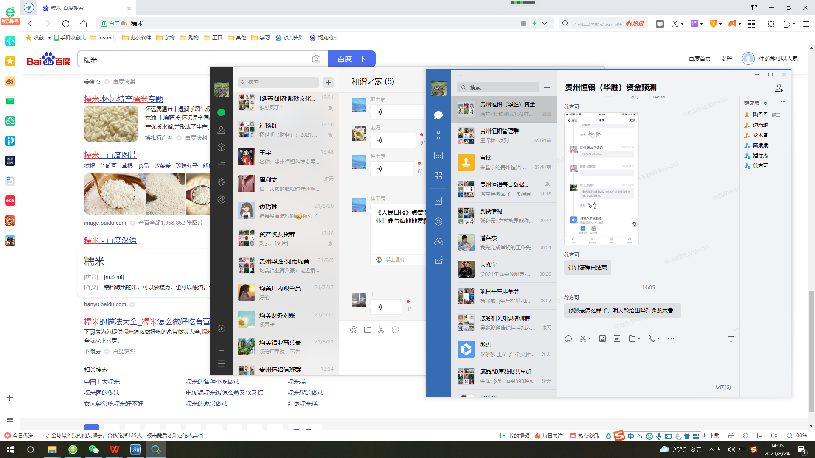The height and width of the screenshot is (458, 815).
Task: Open the cloud meeting icon in WeCom sidebar
Action: click(438, 242)
